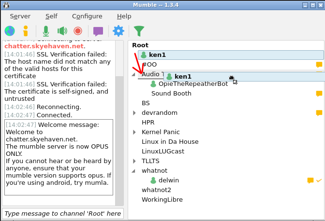
Task: Click the chat log vertical scrollbar
Action: [x=119, y=135]
